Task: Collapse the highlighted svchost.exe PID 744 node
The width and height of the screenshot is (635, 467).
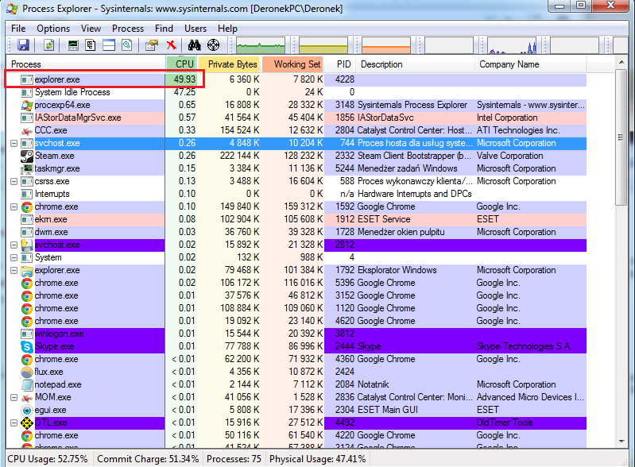Action: [x=14, y=143]
